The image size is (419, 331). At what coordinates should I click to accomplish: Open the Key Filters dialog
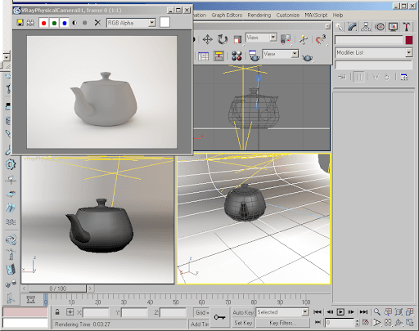pyautogui.click(x=282, y=323)
